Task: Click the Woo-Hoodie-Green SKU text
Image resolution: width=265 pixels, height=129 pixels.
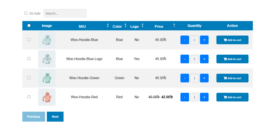Action: click(84, 78)
